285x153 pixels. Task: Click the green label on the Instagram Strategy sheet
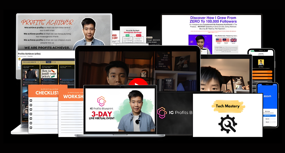click(127, 36)
